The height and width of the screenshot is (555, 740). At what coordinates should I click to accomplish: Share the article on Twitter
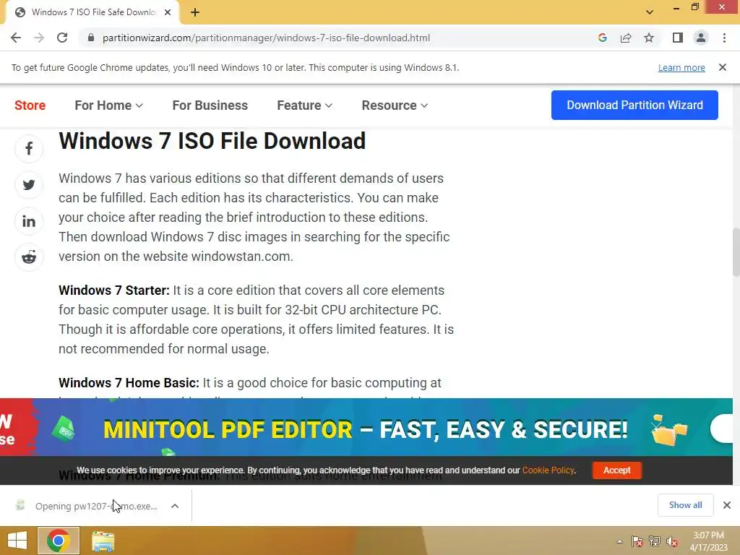click(x=29, y=185)
